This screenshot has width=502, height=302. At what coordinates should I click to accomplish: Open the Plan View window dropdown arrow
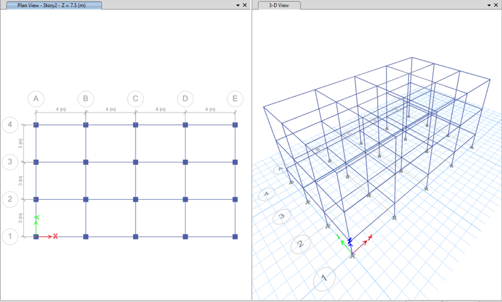238,5
